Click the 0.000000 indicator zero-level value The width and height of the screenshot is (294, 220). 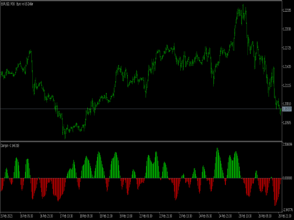click(x=288, y=178)
